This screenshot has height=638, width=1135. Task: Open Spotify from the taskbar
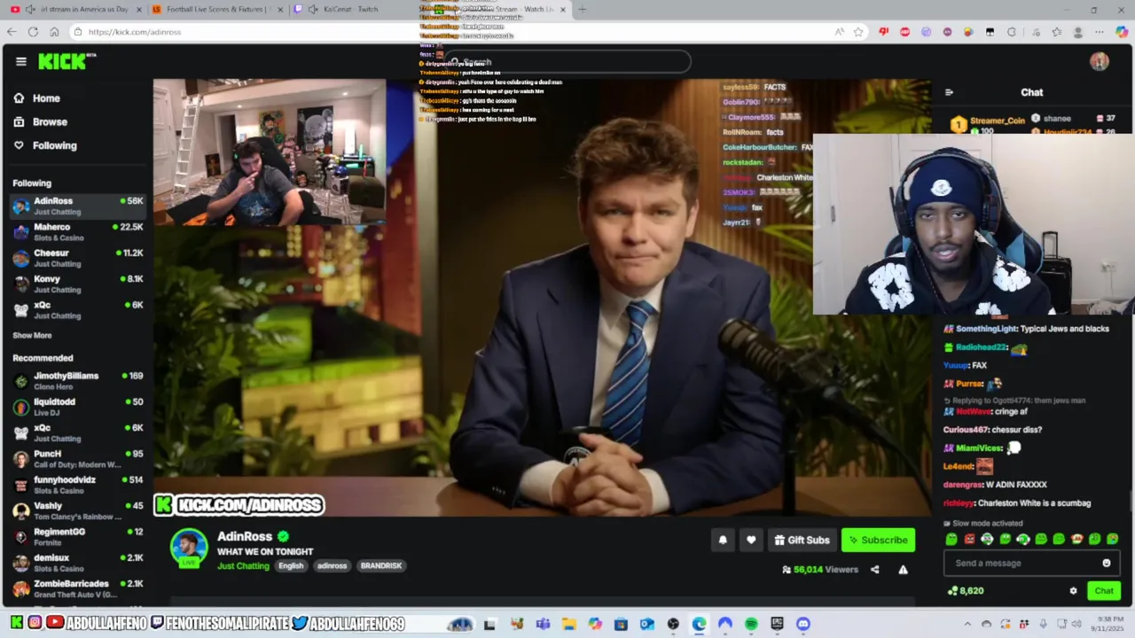[x=751, y=624]
